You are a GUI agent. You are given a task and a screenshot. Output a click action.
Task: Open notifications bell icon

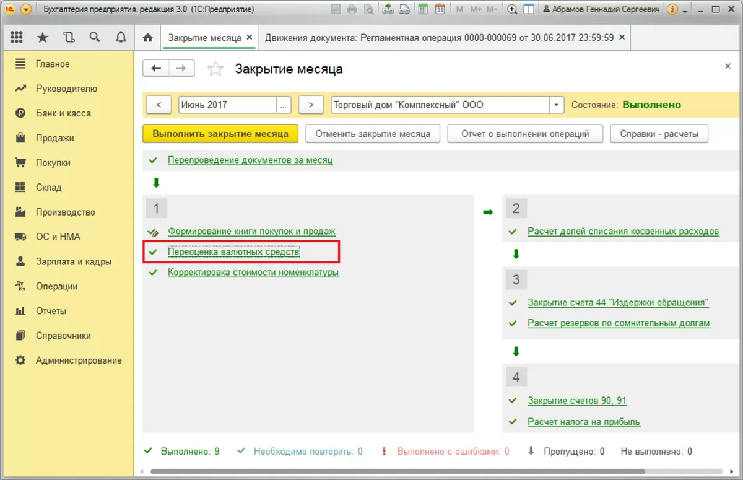[121, 37]
